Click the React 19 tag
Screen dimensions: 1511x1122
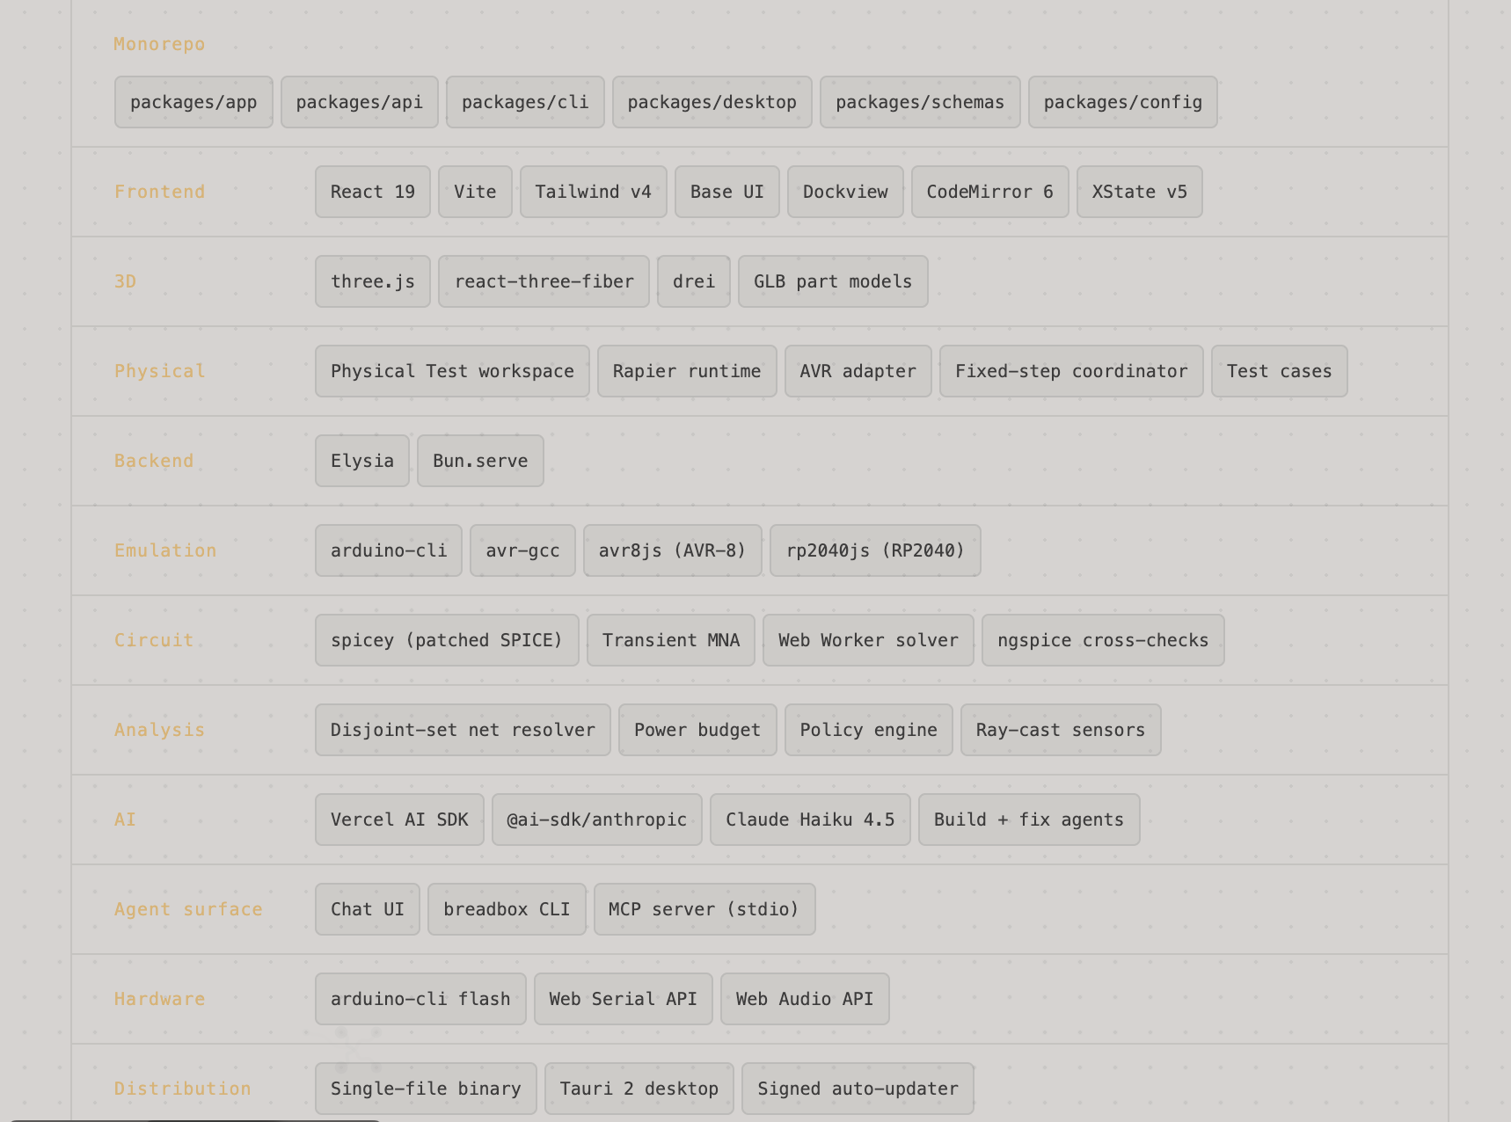tap(373, 192)
